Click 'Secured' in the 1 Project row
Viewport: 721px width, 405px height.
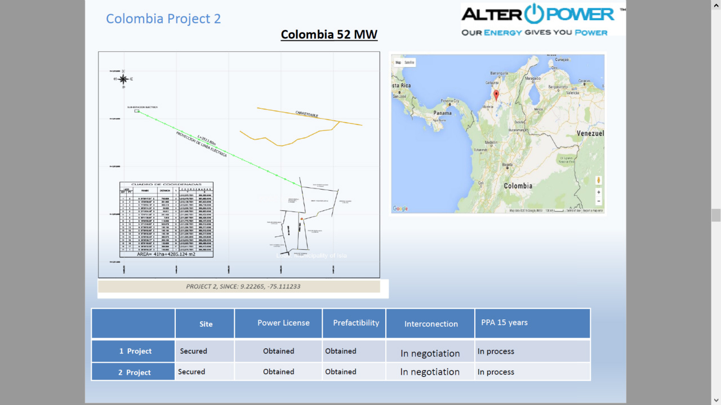[x=194, y=351]
